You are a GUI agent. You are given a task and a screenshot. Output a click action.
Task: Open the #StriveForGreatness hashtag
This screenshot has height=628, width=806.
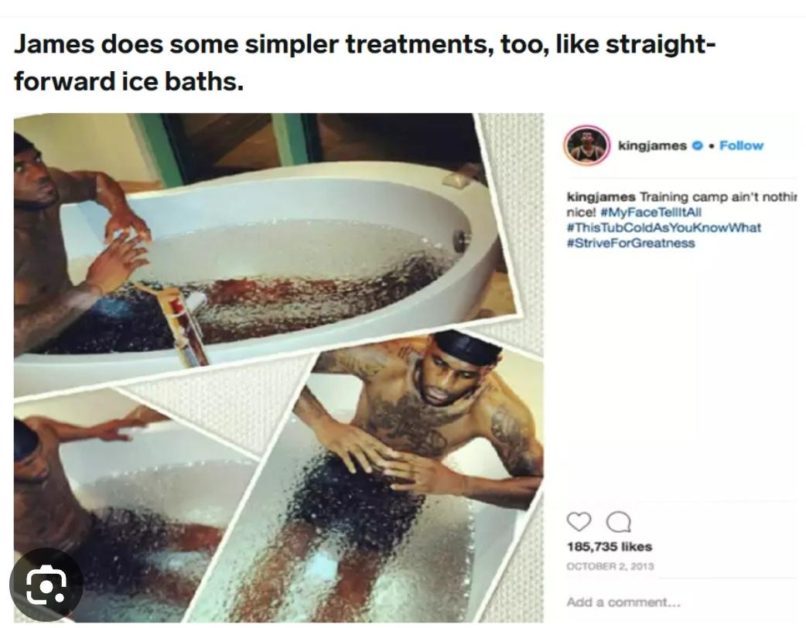pyautogui.click(x=631, y=243)
